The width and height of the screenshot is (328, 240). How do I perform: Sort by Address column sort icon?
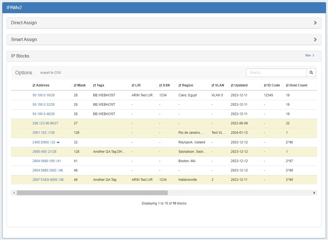pyautogui.click(x=34, y=85)
